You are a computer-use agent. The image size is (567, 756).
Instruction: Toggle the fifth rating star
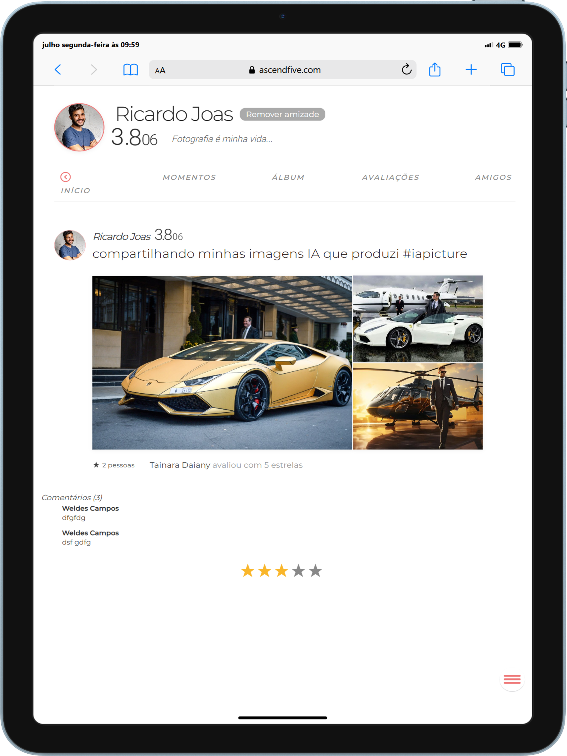[315, 570]
